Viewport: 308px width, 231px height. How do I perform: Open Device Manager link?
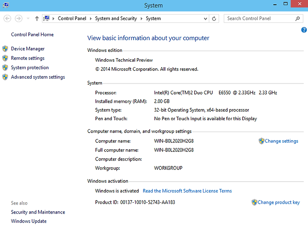tap(28, 49)
